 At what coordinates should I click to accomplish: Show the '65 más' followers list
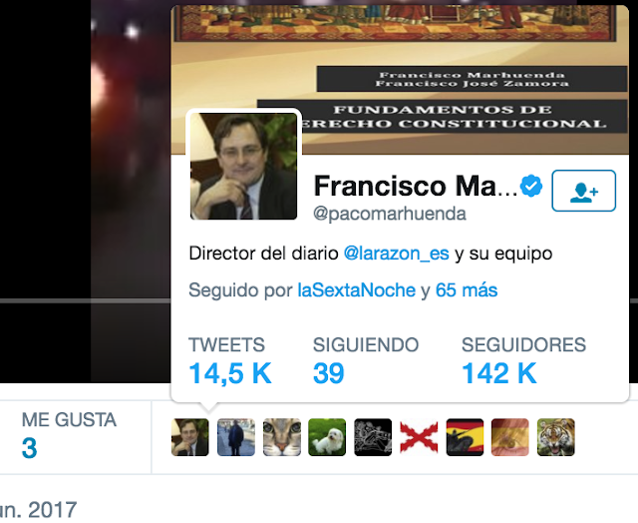coord(467,290)
